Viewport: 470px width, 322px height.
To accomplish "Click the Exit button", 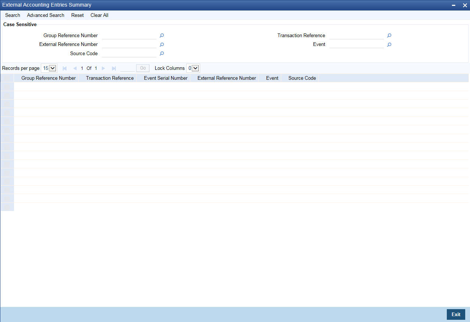I will click(x=456, y=314).
